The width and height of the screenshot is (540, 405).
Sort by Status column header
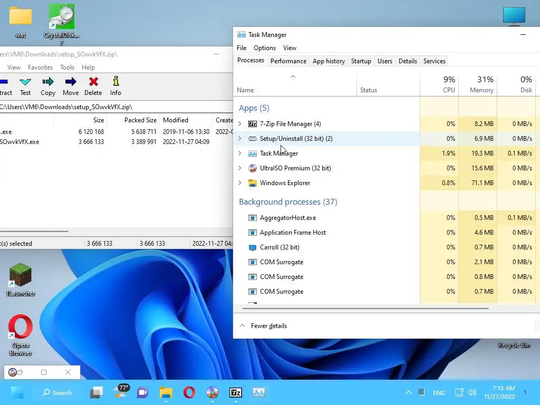389,84
